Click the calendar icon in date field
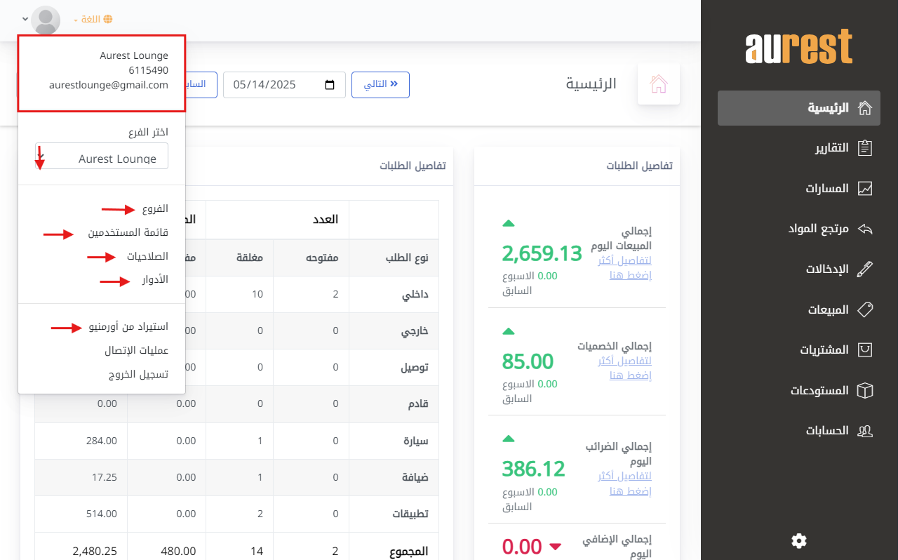Image resolution: width=898 pixels, height=560 pixels. (330, 85)
